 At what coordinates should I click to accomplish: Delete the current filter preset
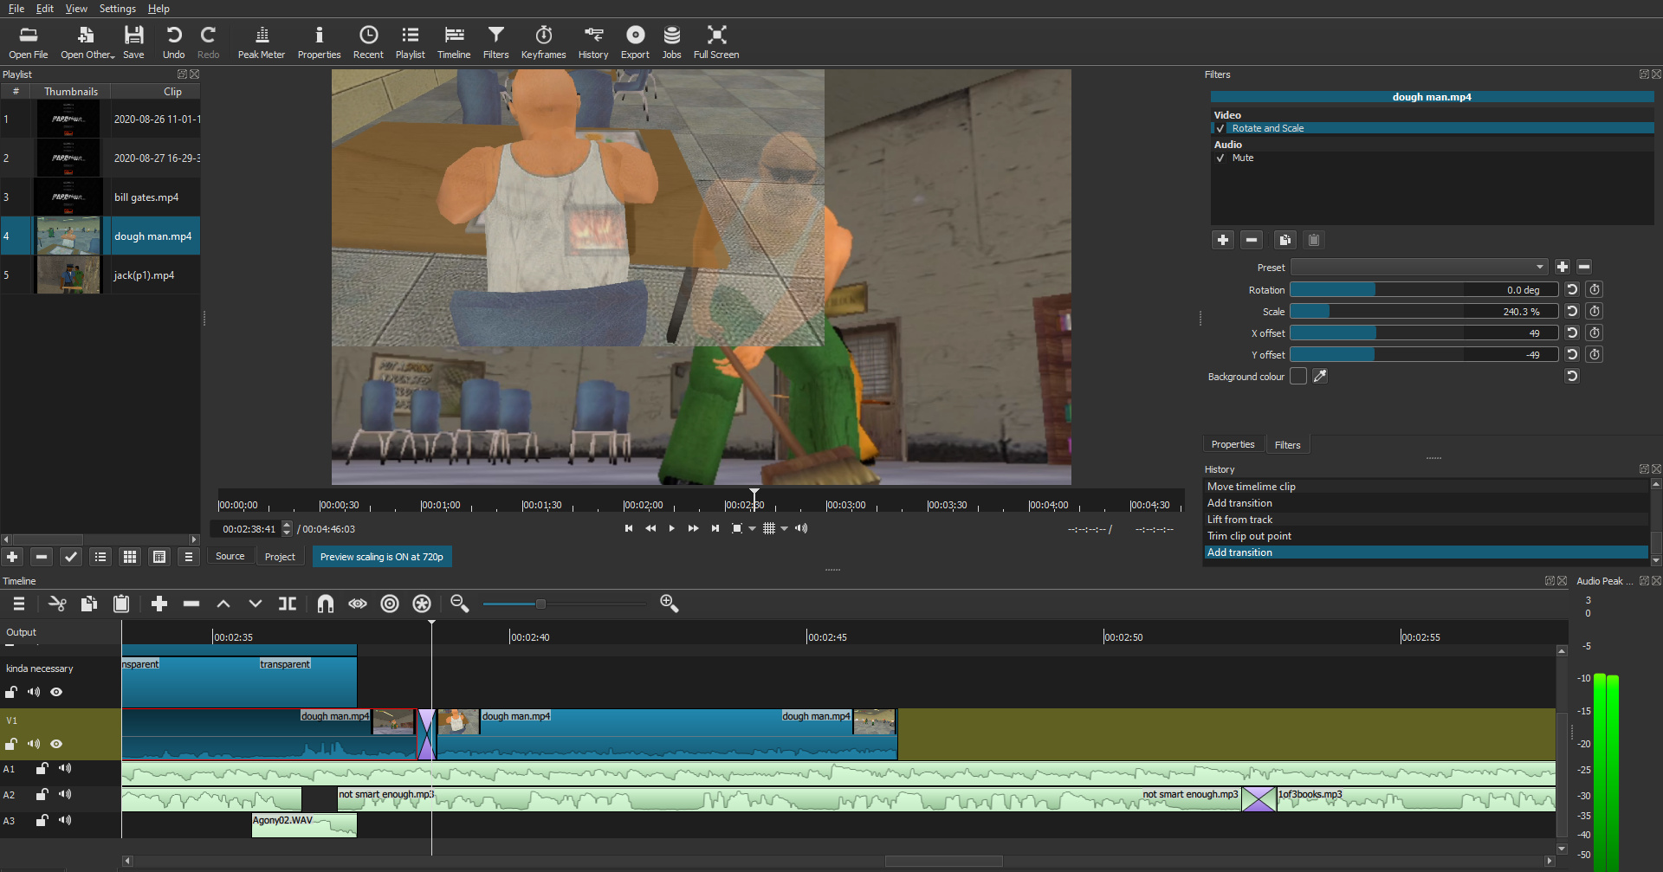pyautogui.click(x=1584, y=267)
